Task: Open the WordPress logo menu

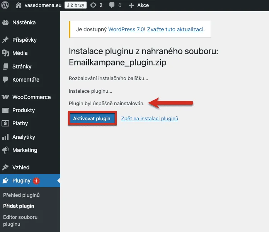Action: tap(5, 5)
